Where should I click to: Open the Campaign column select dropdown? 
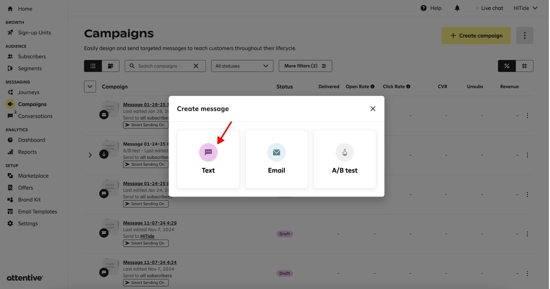coord(90,87)
